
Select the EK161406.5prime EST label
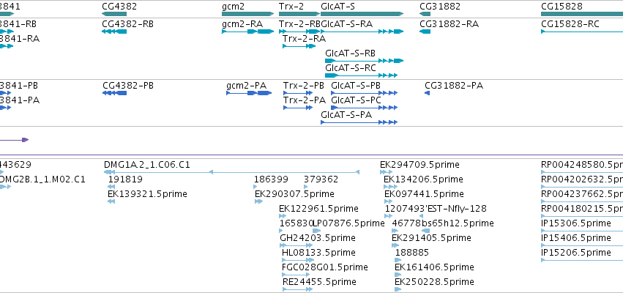point(434,268)
